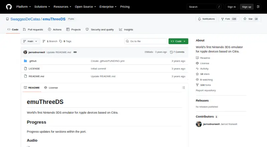Click the pulse icon beside Activity

click(x=197, y=68)
